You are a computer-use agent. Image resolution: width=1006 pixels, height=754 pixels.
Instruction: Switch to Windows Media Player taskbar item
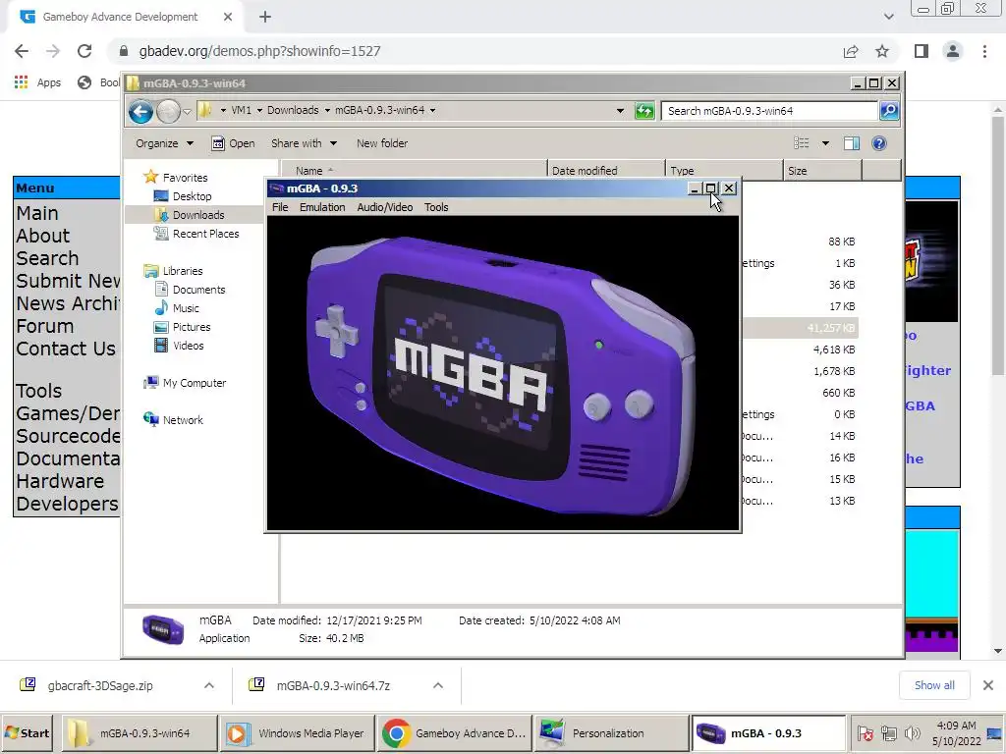298,733
